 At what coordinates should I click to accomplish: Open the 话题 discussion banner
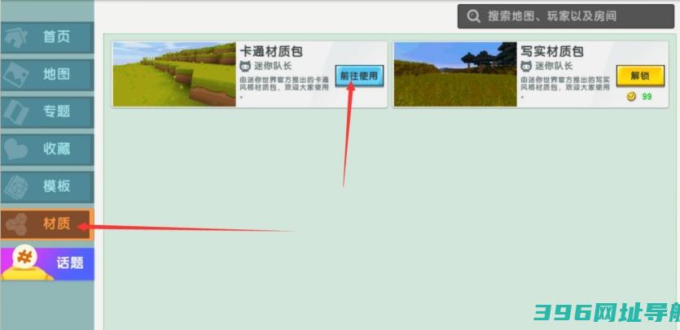47,263
